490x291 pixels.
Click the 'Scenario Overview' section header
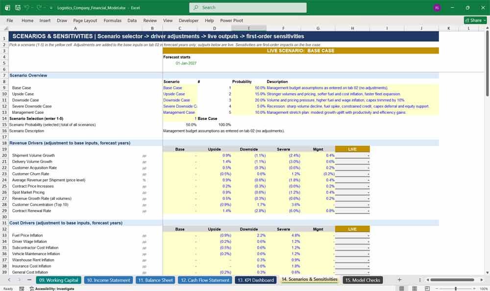(28, 76)
